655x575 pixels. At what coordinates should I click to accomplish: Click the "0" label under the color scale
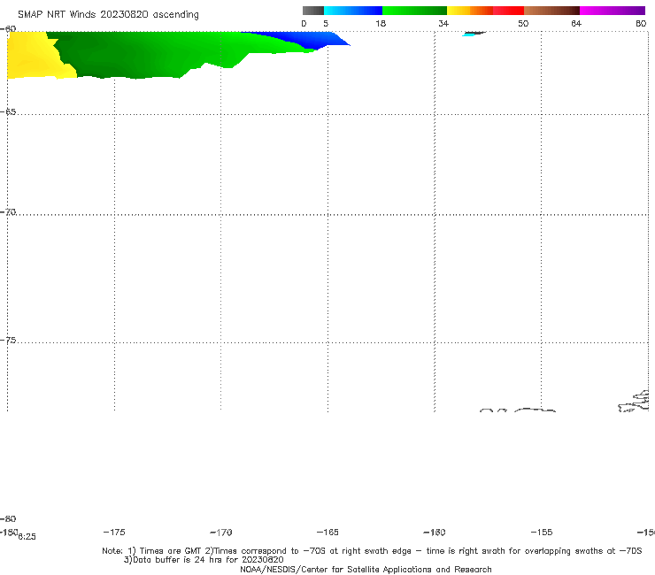point(304,23)
